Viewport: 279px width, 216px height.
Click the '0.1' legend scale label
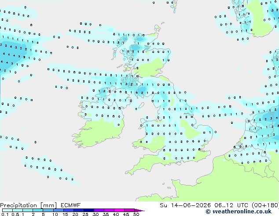pos(5,214)
